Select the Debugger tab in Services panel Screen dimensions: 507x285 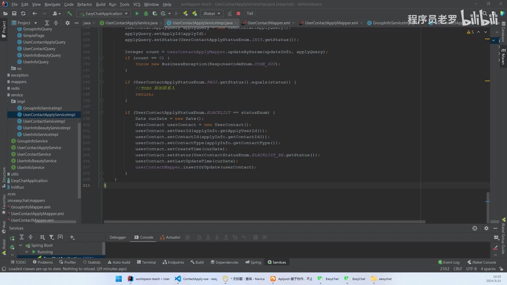pos(118,237)
